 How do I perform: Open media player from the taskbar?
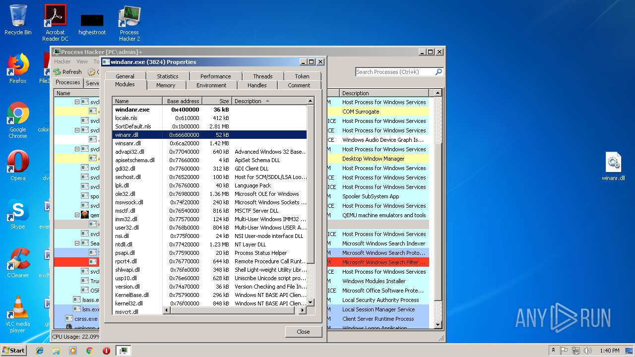73,351
